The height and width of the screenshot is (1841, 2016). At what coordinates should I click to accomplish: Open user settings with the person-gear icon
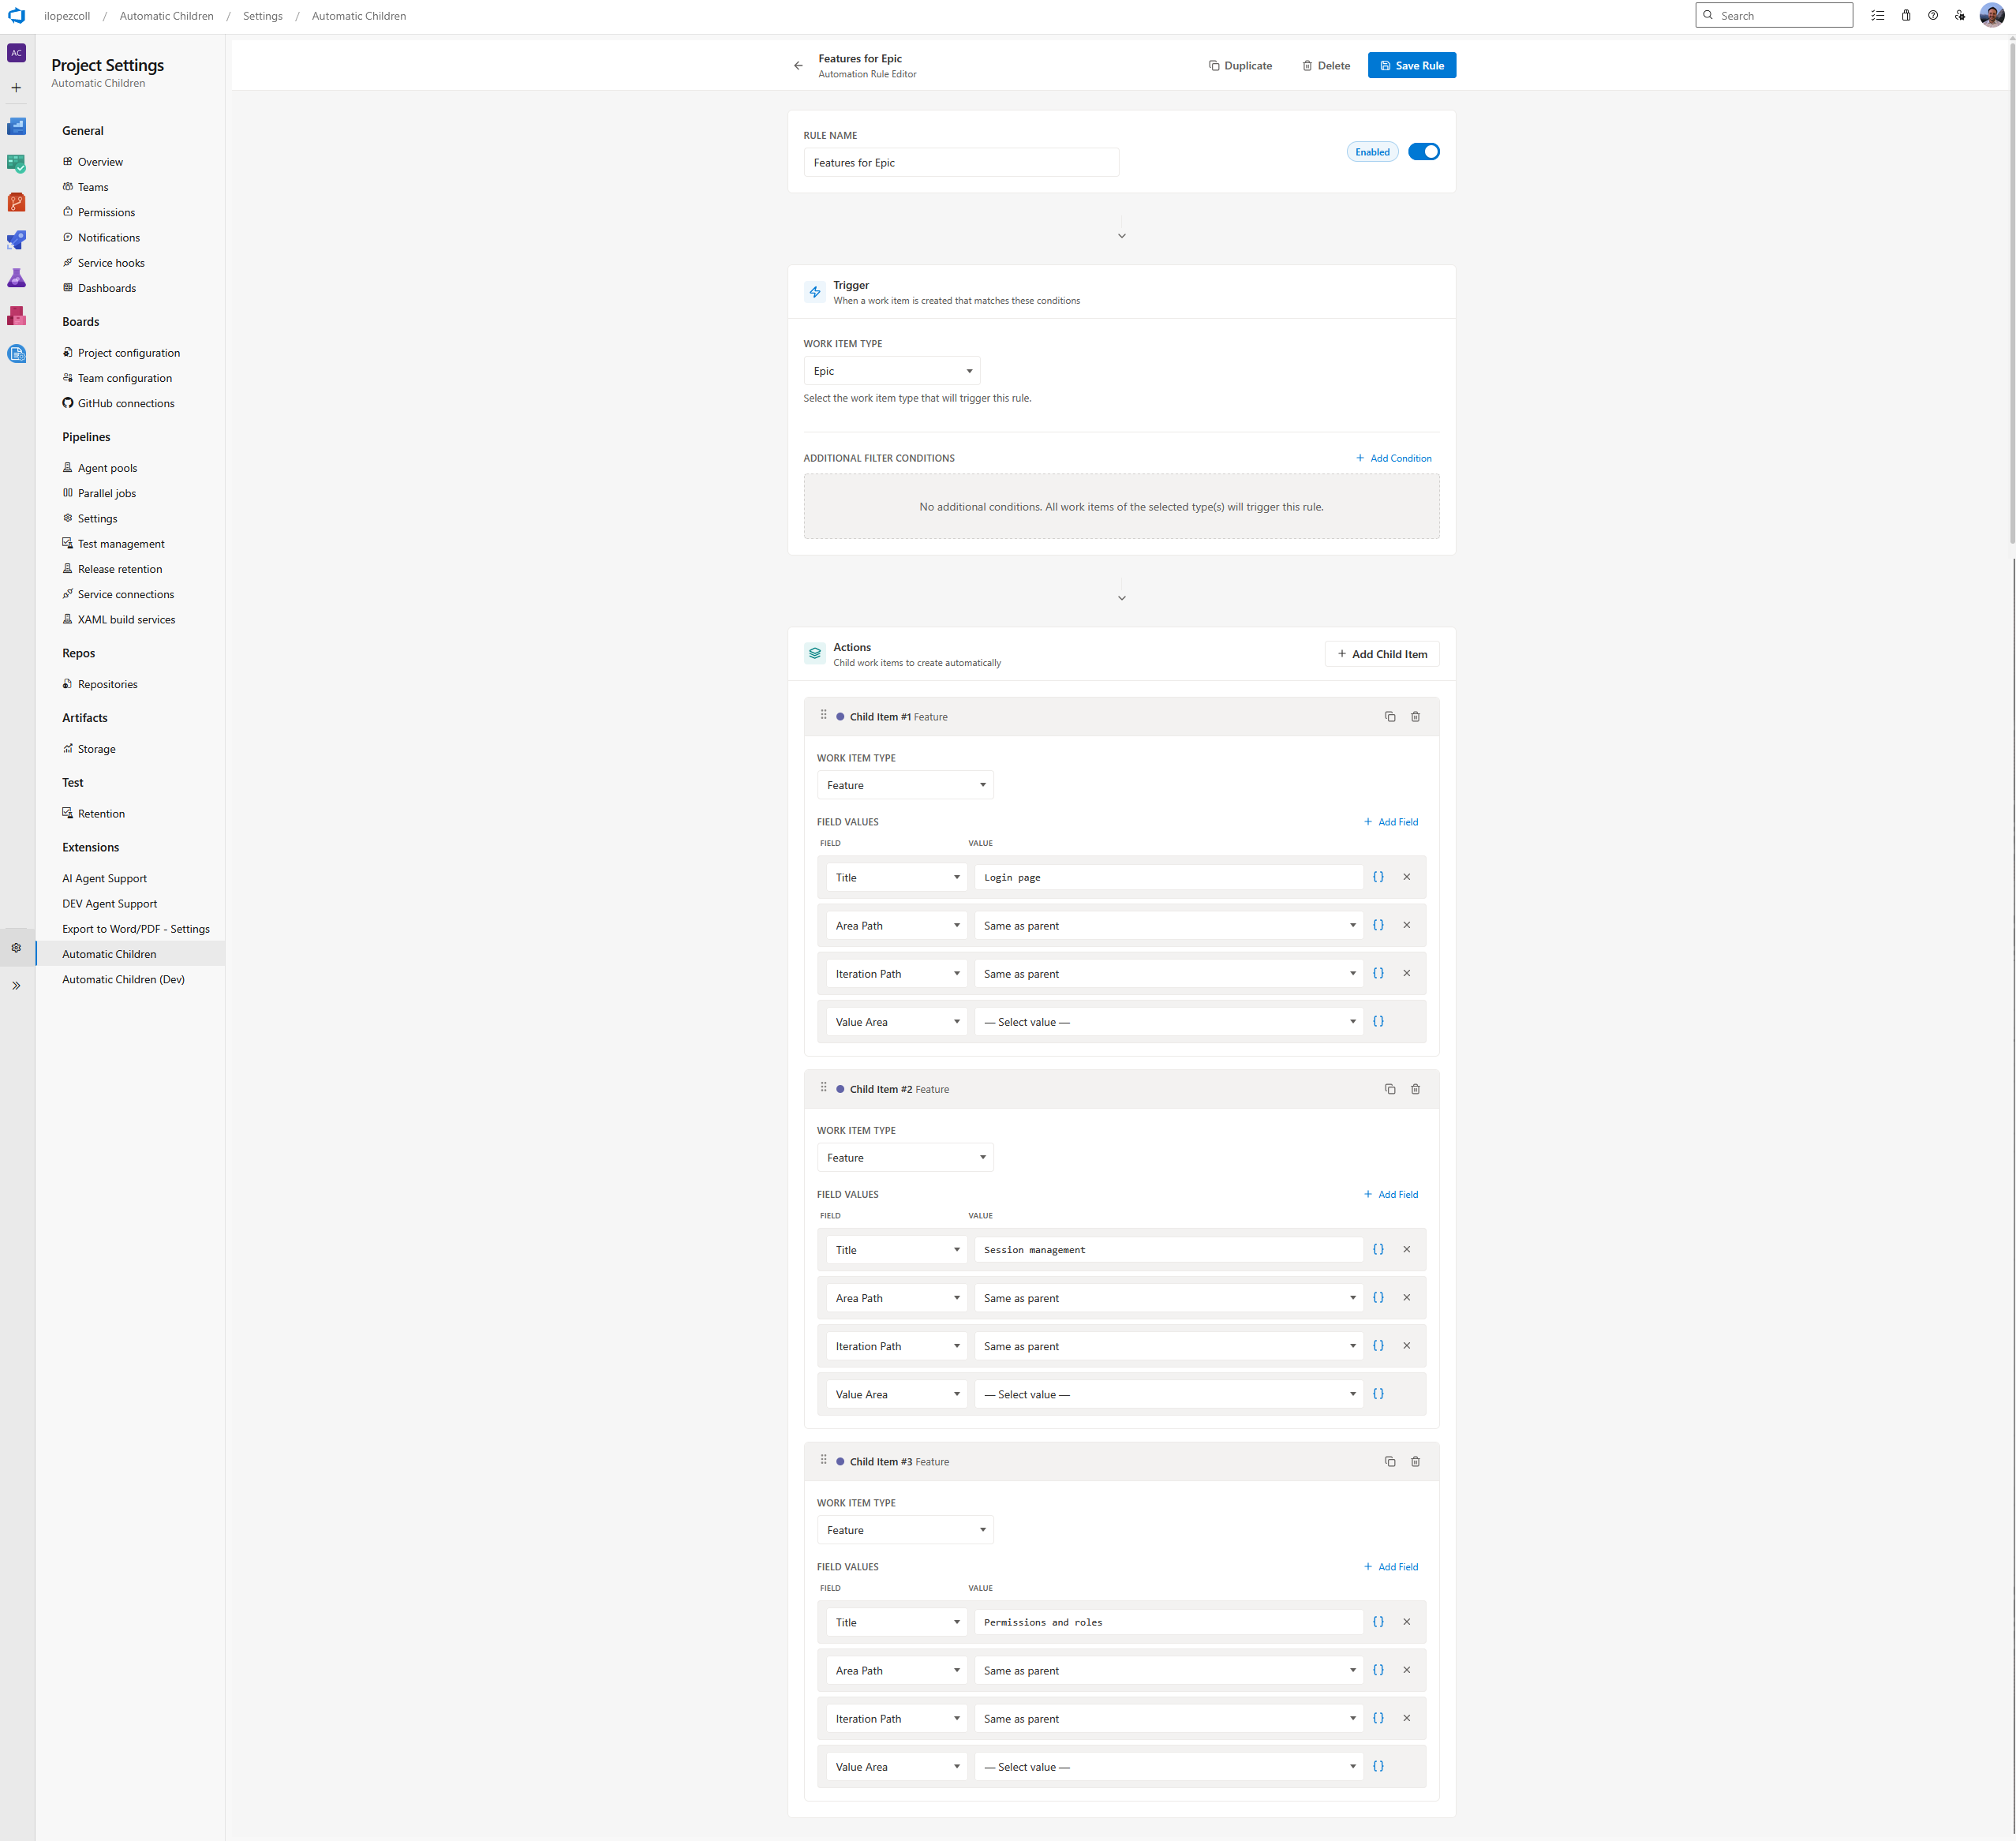1960,15
